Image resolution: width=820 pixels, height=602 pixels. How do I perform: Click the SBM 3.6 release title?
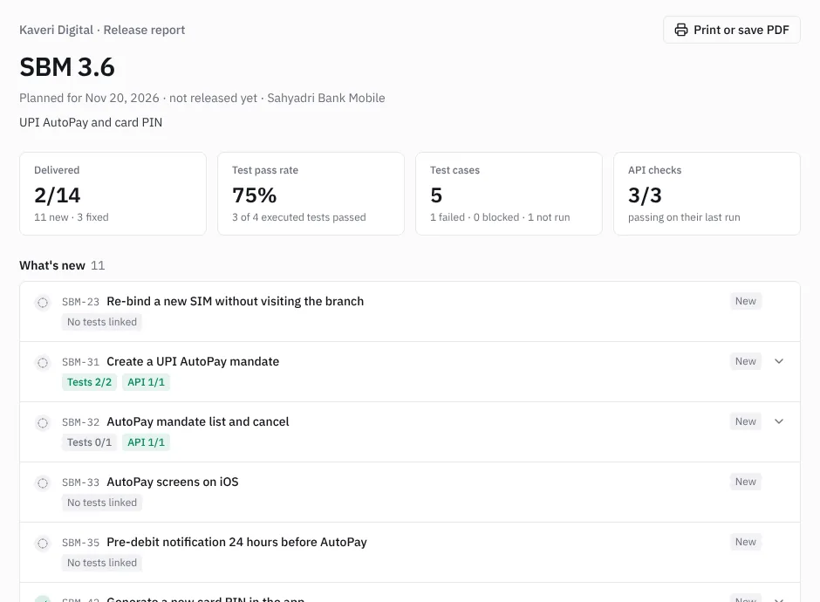point(67,67)
